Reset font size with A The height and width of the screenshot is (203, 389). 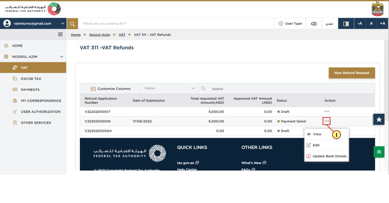[371, 23]
